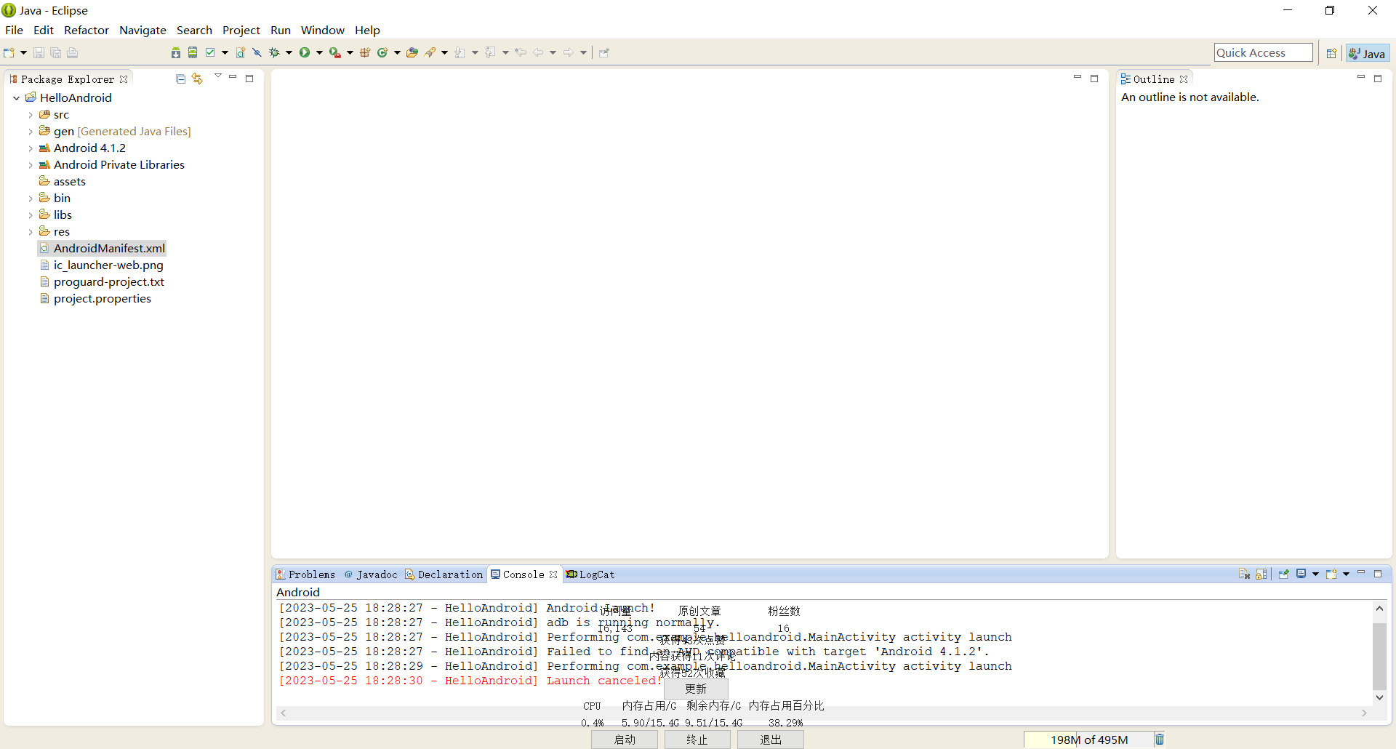Select AndroidManifest.xml in Package Explorer

coord(103,249)
